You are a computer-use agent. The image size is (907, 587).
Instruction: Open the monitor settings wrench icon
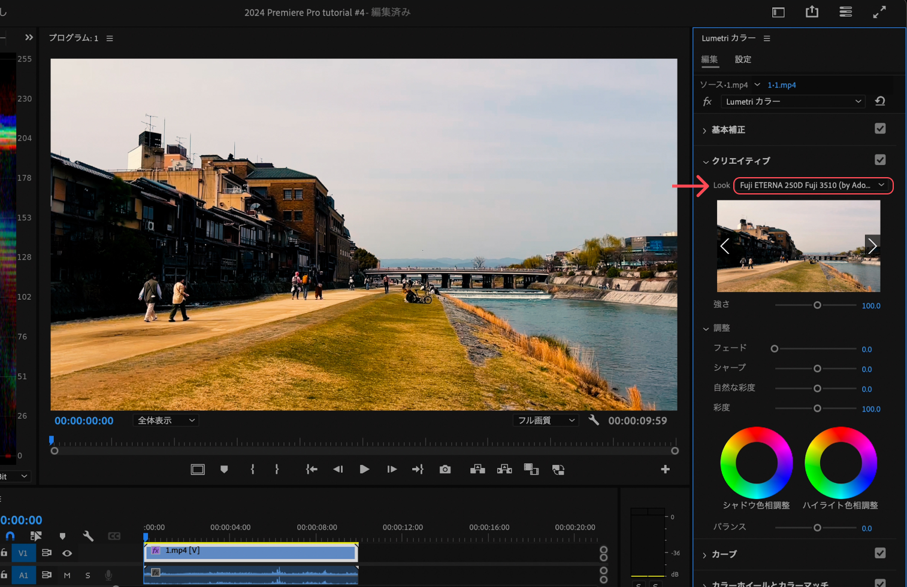594,420
